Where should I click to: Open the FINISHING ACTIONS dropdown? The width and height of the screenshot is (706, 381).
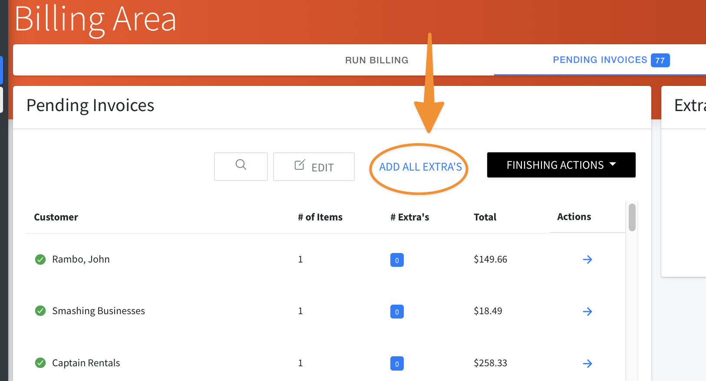pos(561,165)
